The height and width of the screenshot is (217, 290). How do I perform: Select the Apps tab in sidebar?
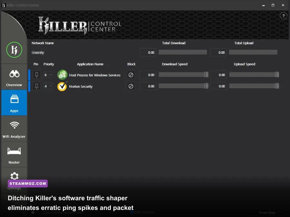14,103
